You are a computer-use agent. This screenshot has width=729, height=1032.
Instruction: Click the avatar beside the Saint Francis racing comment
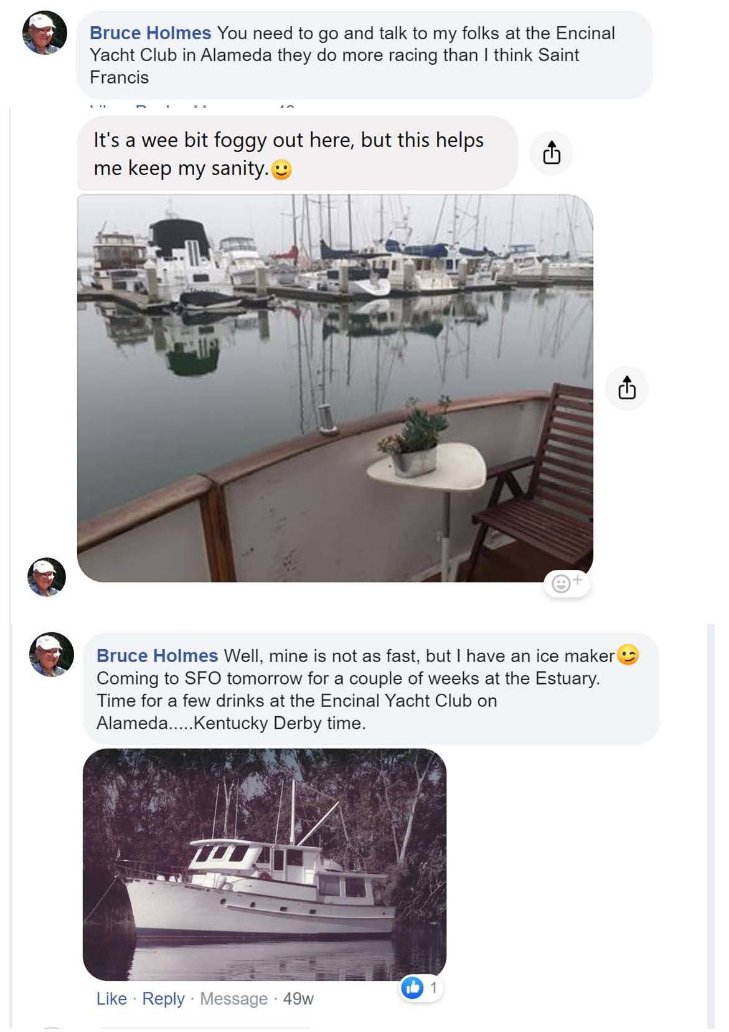tap(45, 33)
